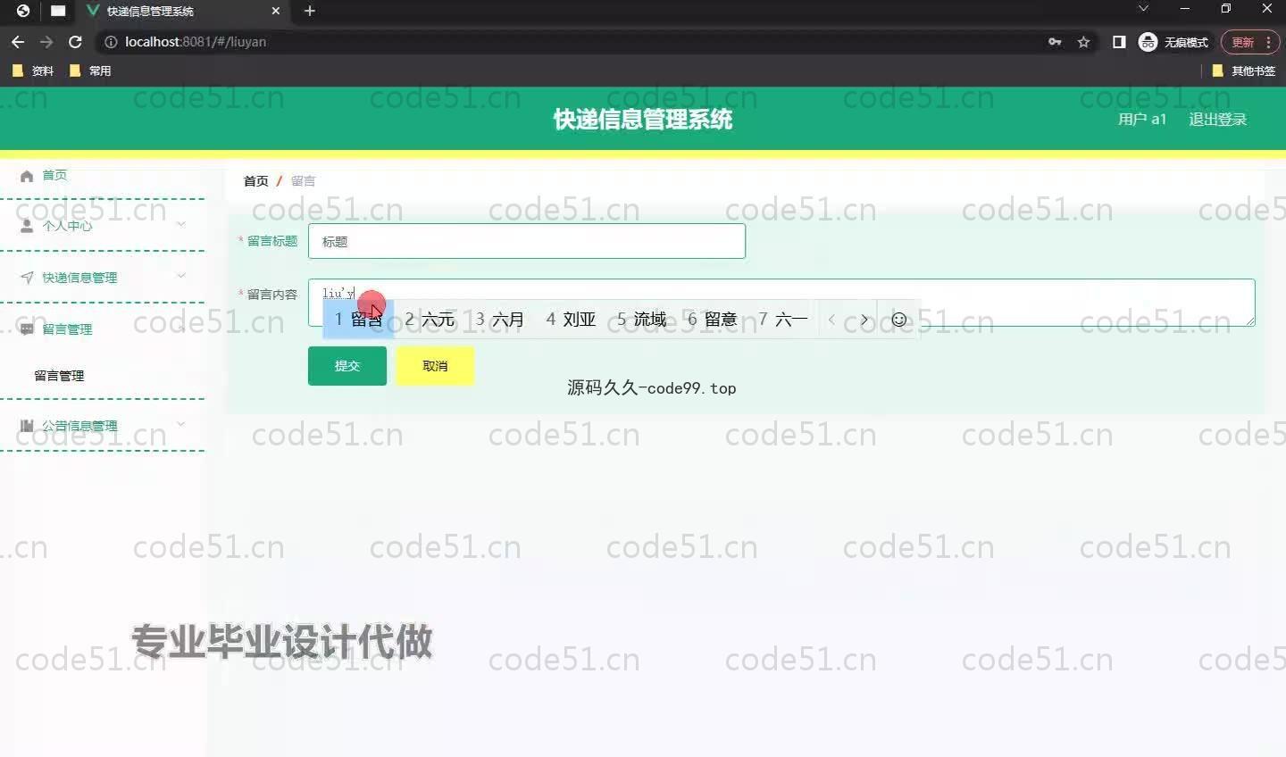This screenshot has height=757, width=1286.
Task: Click the 留言 breadcrumb item
Action: tap(303, 181)
